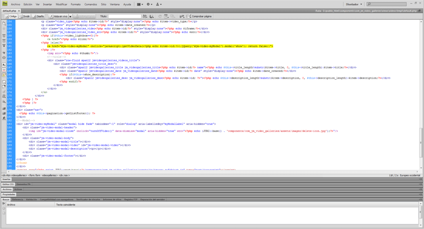Image resolution: width=424 pixels, height=229 pixels.
Task: Close the default.php document tab
Action: click(x=19, y=11)
